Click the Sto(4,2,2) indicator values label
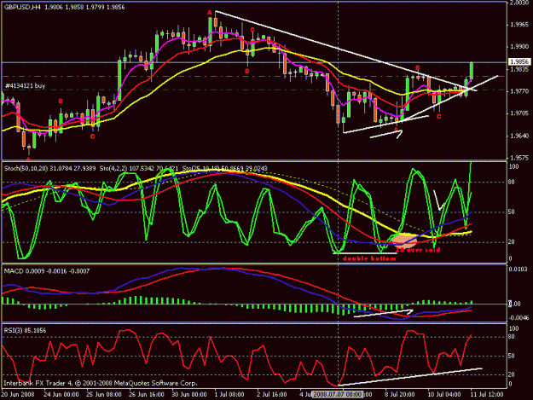The image size is (533, 400). pos(139,168)
